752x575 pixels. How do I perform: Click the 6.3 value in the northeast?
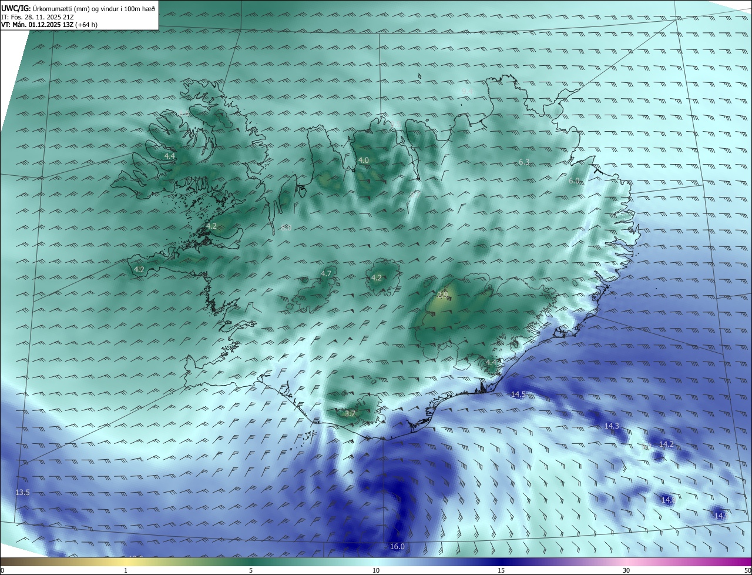[x=525, y=162]
